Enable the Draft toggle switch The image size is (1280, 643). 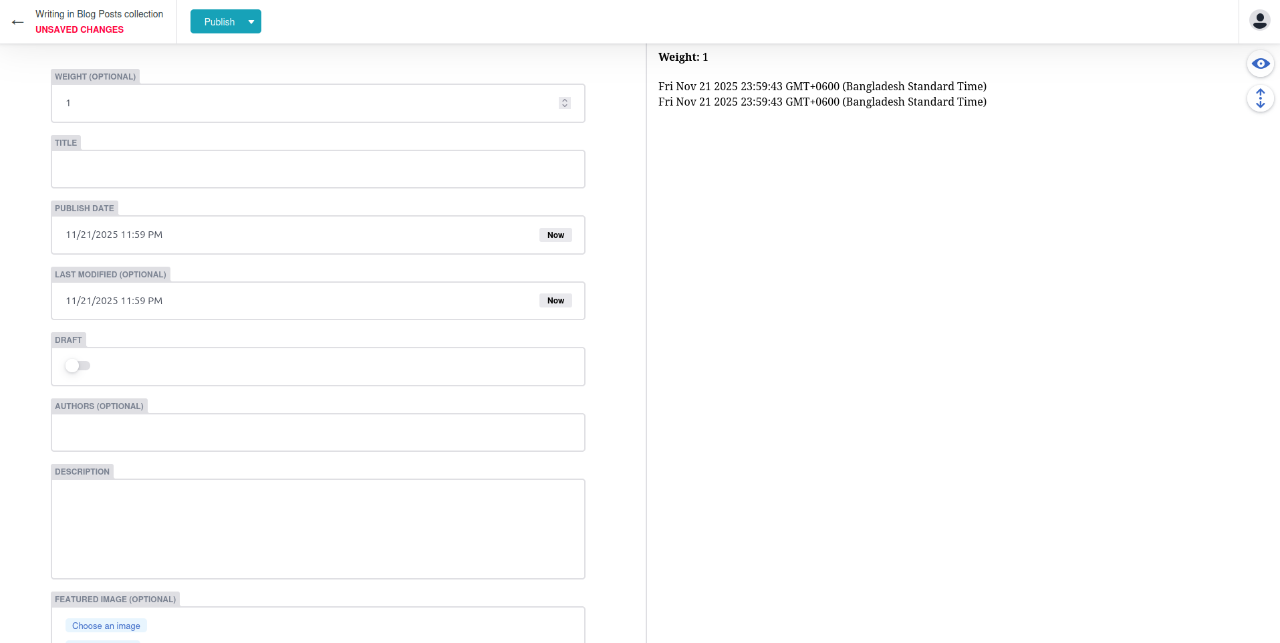(x=78, y=366)
